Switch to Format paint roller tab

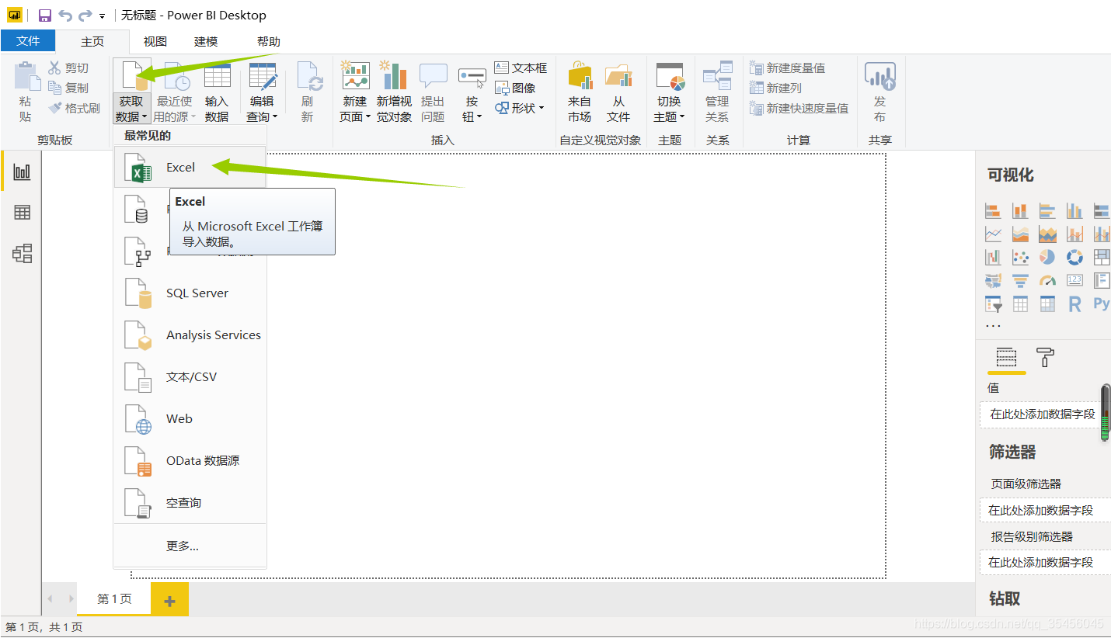coord(1045,357)
